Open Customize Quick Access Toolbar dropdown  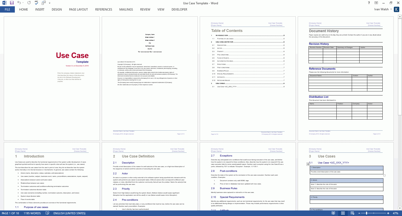click(x=49, y=3)
